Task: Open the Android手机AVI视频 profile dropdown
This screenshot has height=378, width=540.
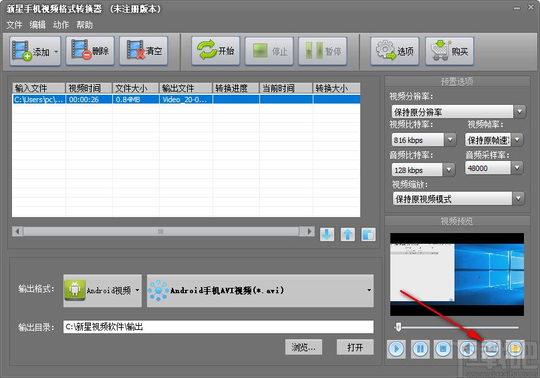Action: pyautogui.click(x=261, y=291)
